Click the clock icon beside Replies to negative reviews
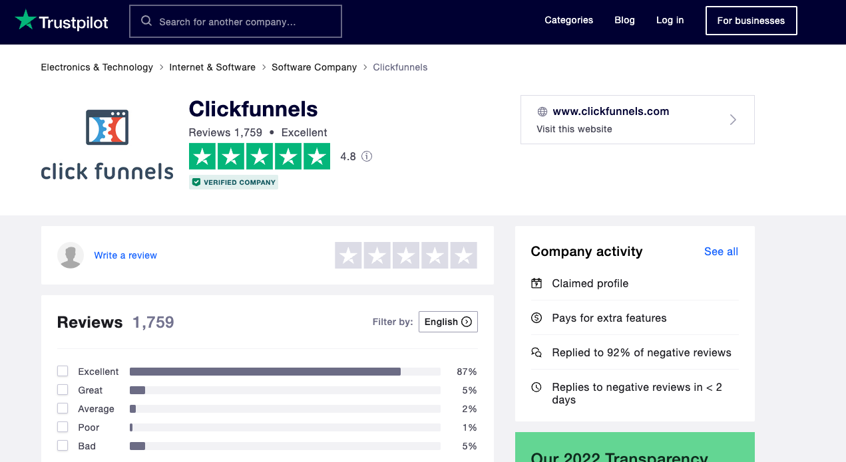 (536, 387)
